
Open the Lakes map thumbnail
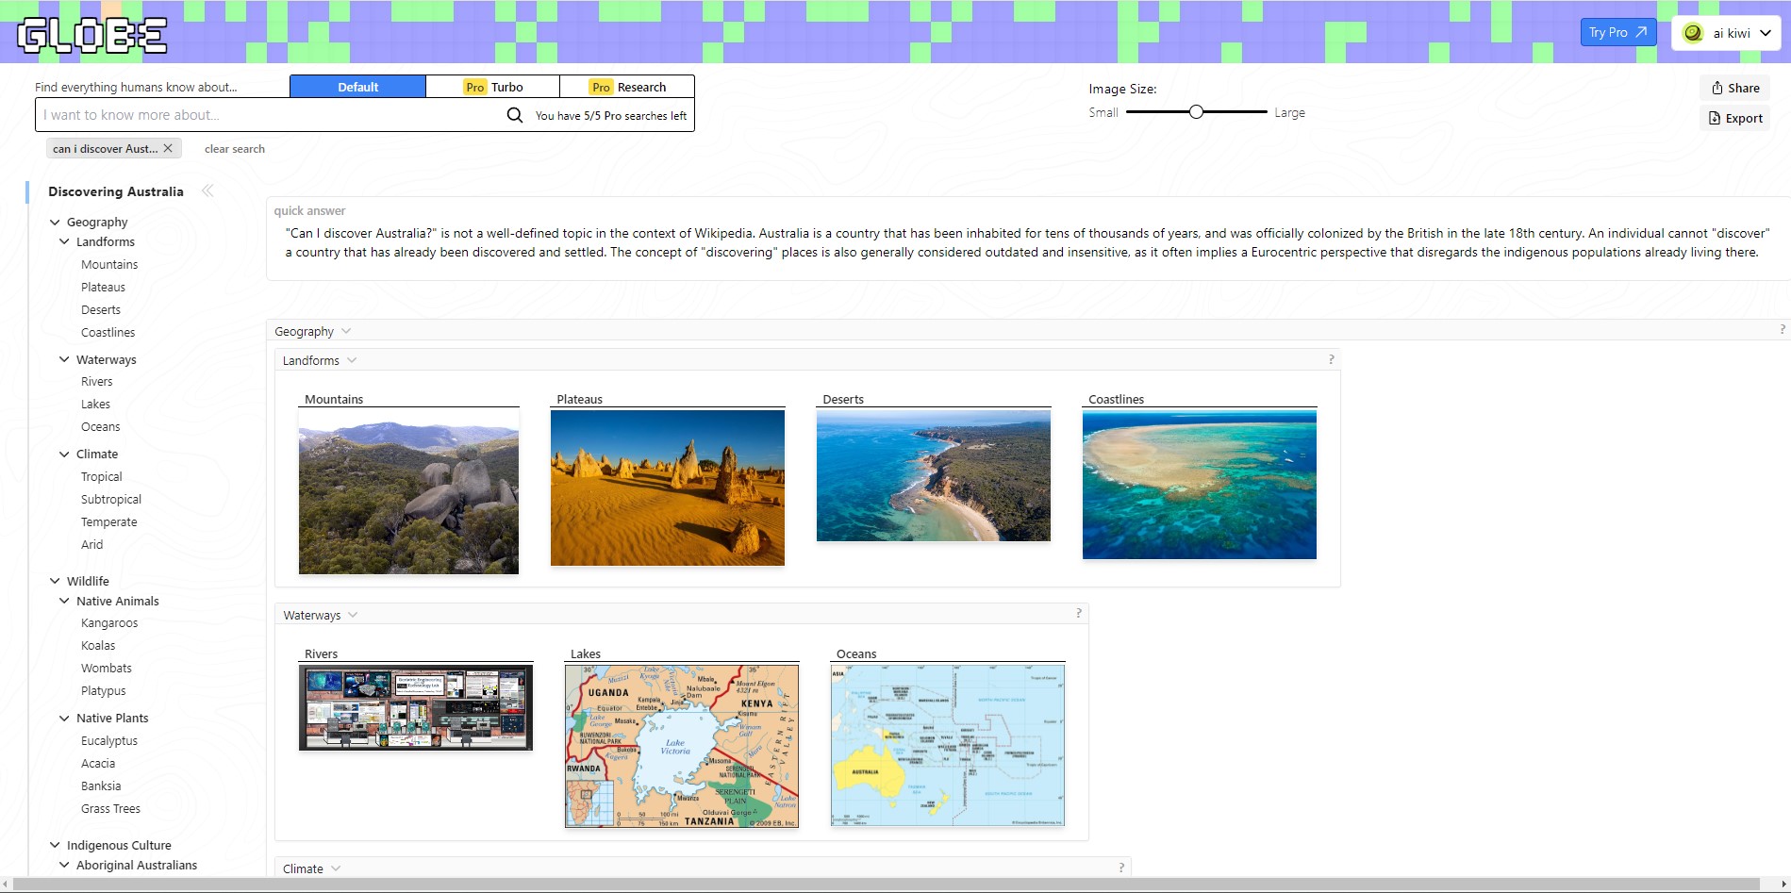click(x=682, y=746)
